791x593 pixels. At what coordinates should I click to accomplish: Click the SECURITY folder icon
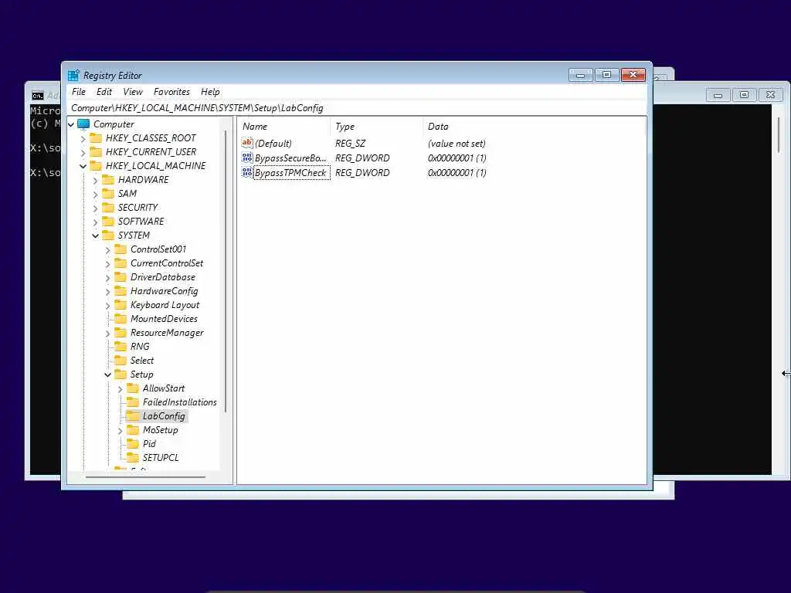(x=108, y=207)
